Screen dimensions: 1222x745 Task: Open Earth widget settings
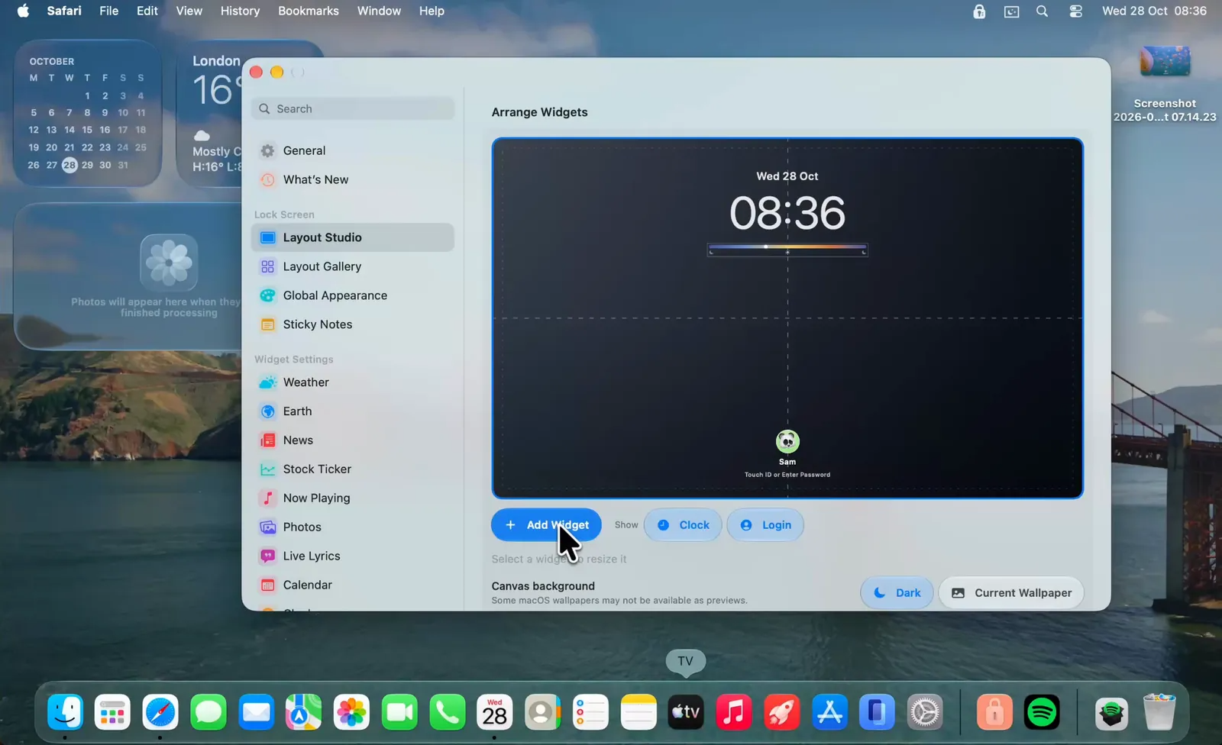coord(352,411)
